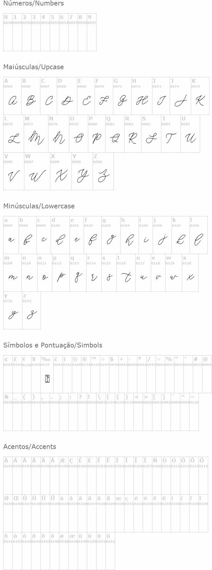Select the lowercase l glyph cell

pos(199,240)
